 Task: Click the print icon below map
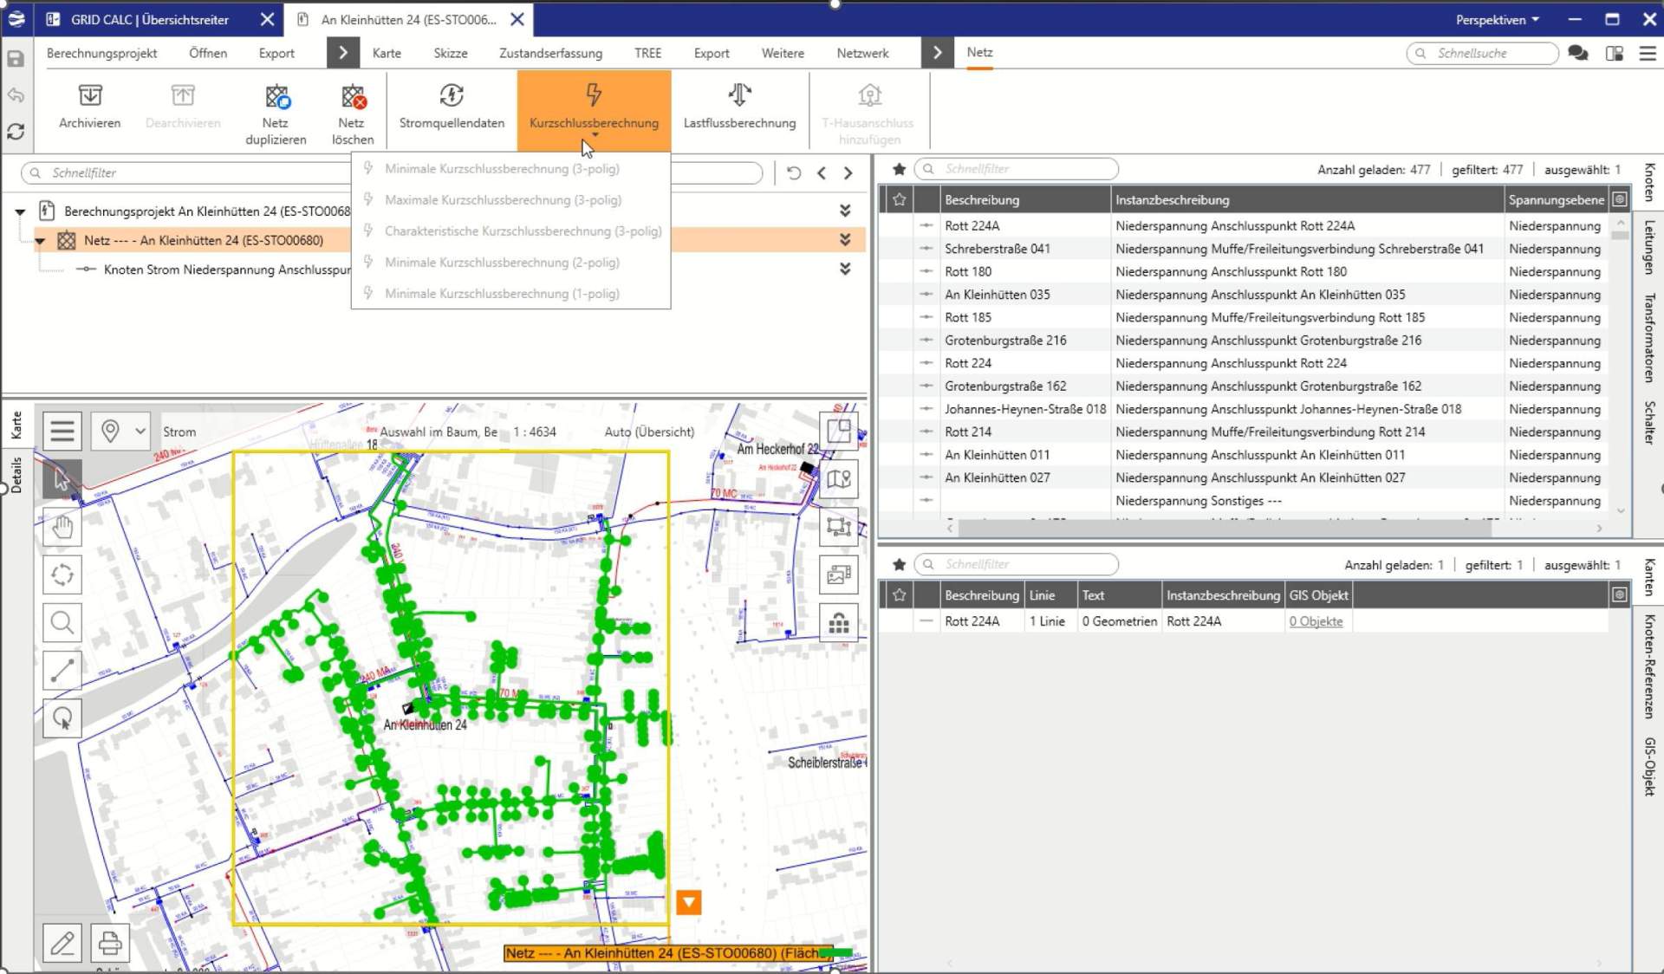(110, 943)
